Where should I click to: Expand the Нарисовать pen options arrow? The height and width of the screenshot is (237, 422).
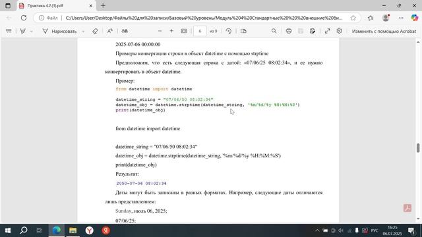[83, 32]
